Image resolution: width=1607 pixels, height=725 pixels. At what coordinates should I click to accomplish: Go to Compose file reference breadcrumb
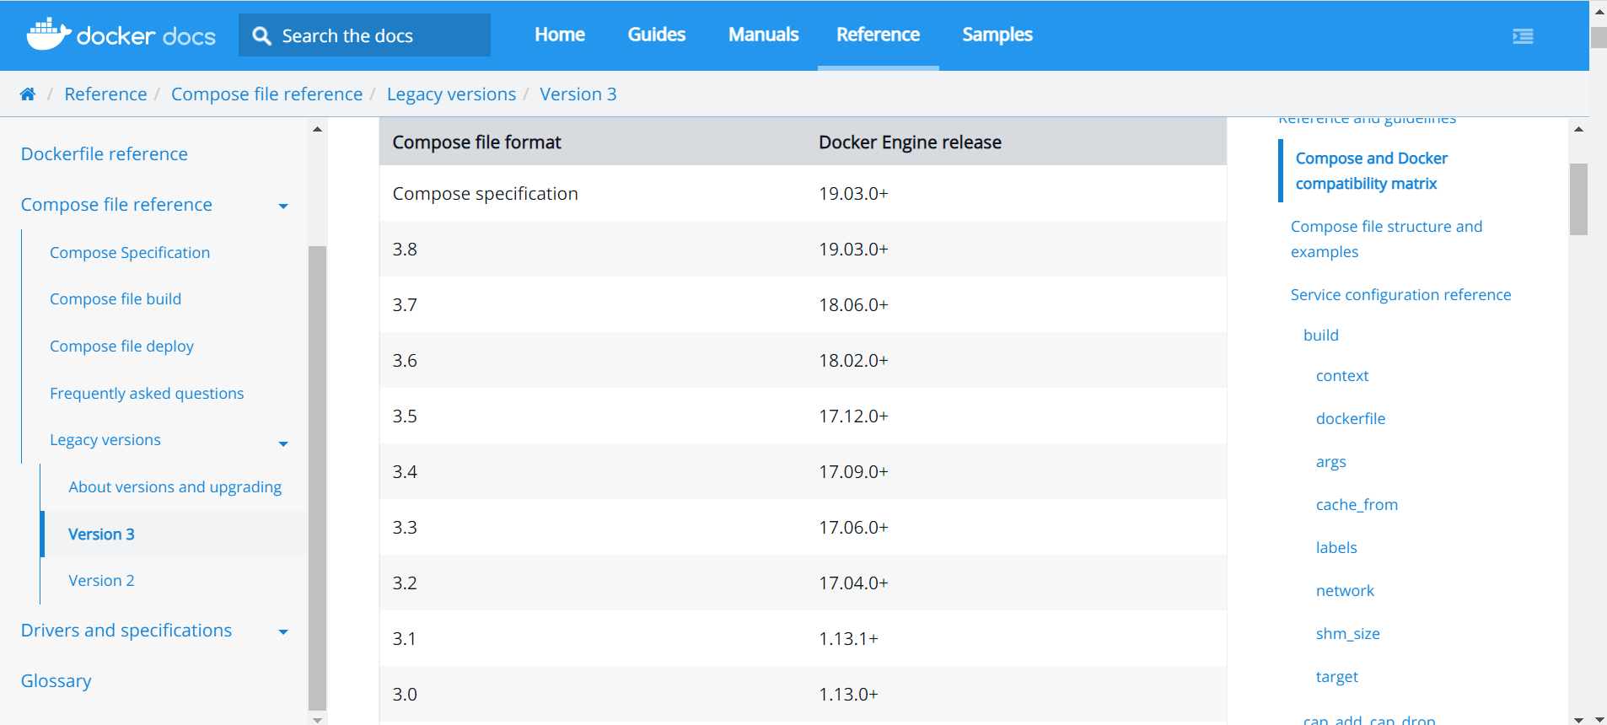pos(266,94)
